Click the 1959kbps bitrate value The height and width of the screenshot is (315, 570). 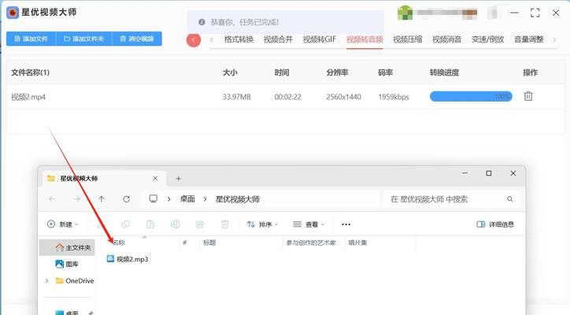394,97
